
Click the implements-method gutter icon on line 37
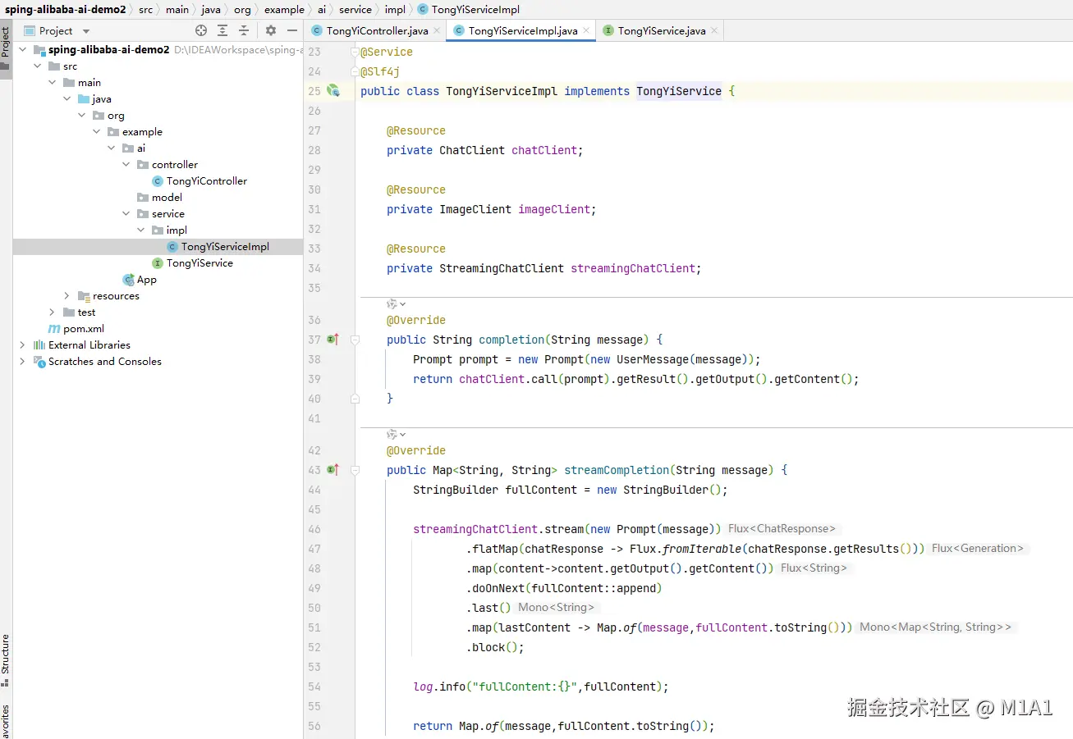[x=332, y=339]
